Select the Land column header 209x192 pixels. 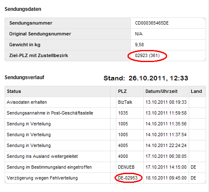pos(196,91)
